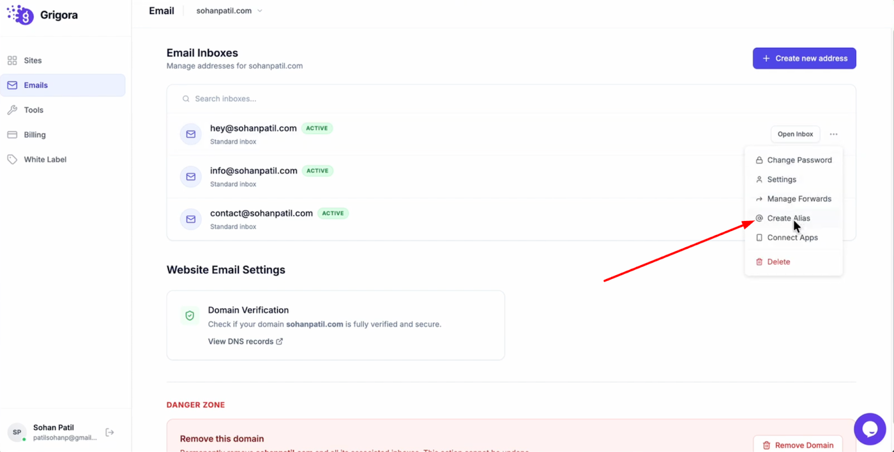Select the red Delete menu option
894x452 pixels.
click(778, 262)
